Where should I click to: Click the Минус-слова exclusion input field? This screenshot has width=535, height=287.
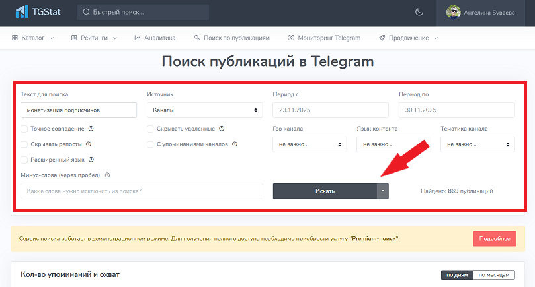tap(142, 191)
